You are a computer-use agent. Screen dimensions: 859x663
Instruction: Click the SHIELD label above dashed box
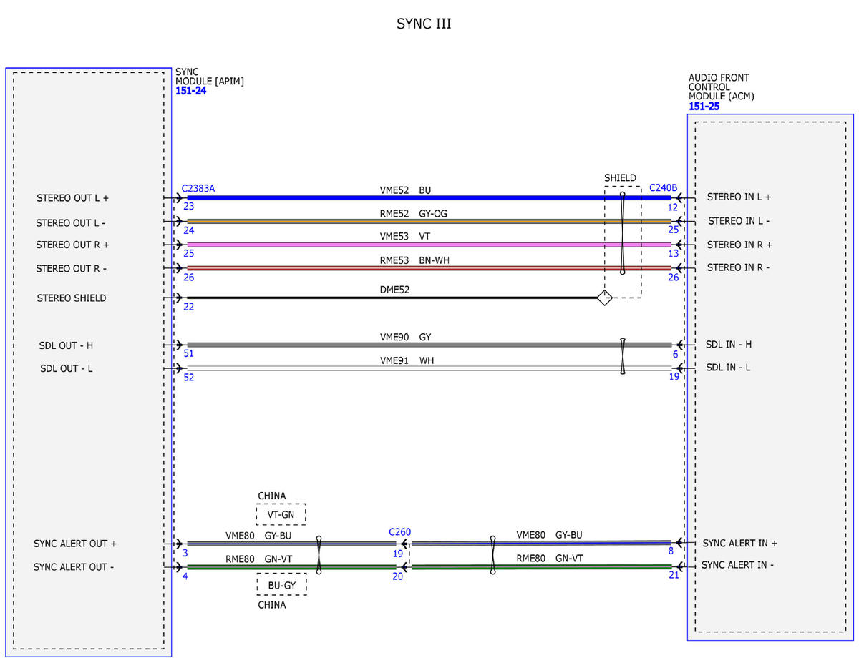tap(620, 178)
